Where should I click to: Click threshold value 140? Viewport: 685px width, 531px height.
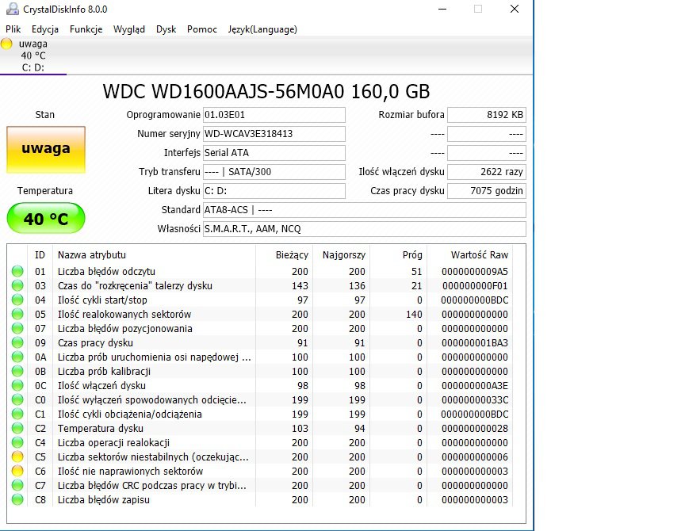click(x=414, y=315)
